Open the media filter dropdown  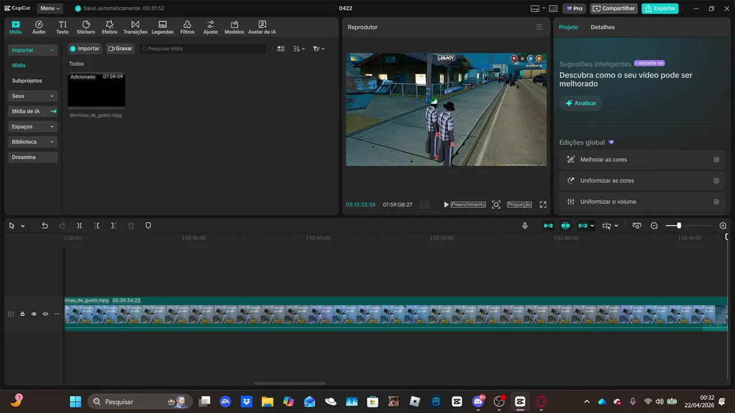(x=319, y=49)
